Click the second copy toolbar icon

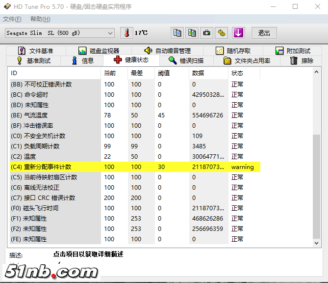point(192,33)
